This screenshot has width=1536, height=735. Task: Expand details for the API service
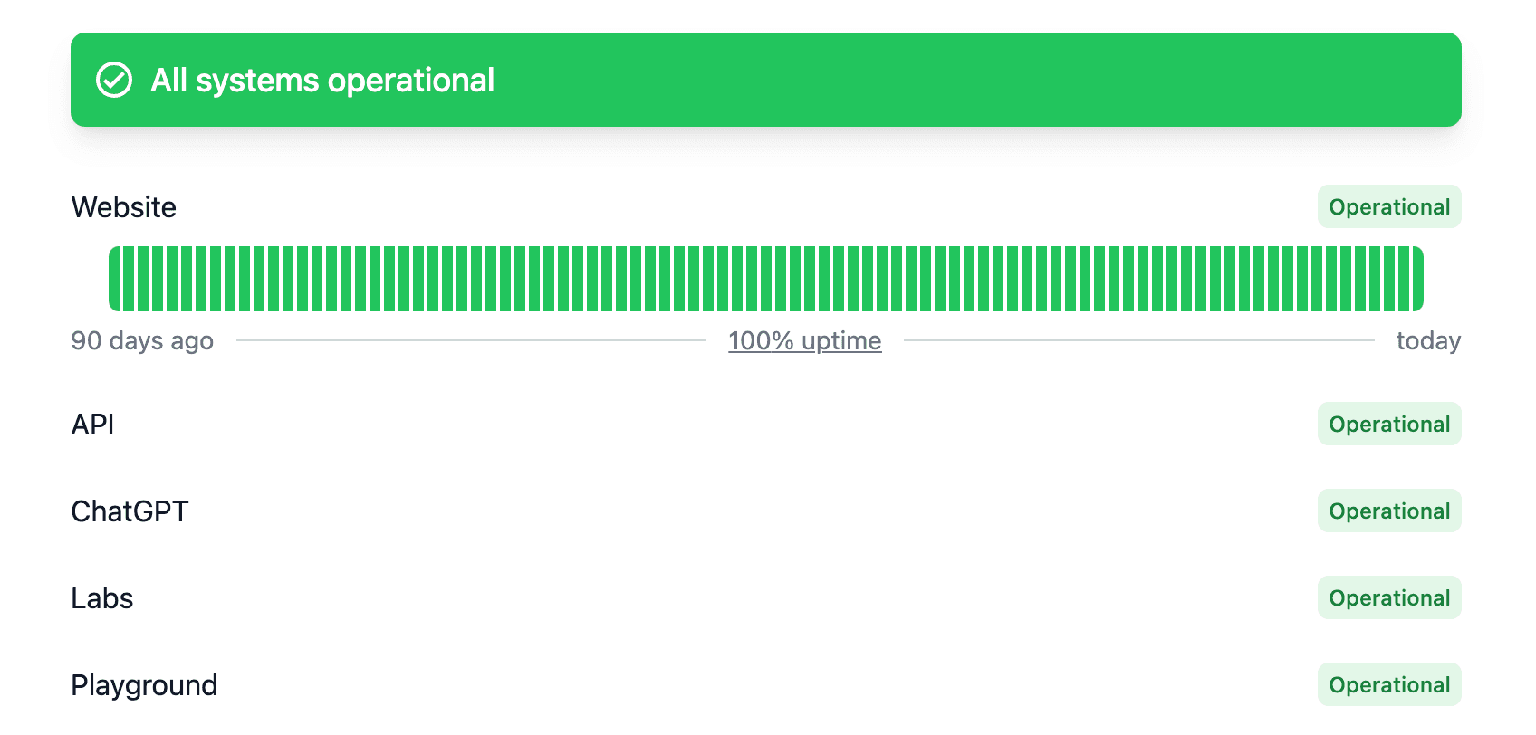(x=93, y=424)
